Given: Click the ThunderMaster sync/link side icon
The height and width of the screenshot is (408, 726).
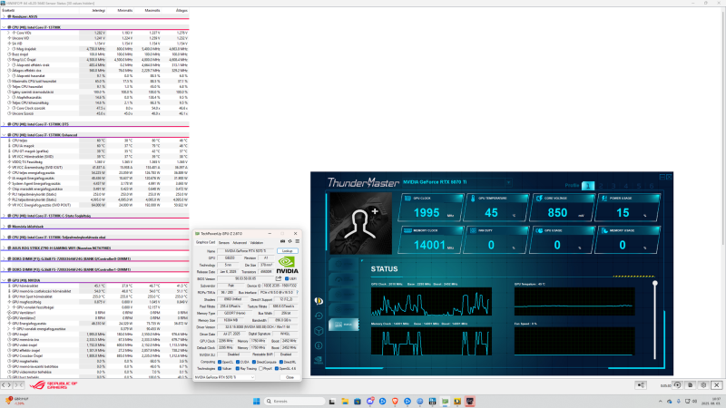Looking at the screenshot, I should click(x=319, y=301).
